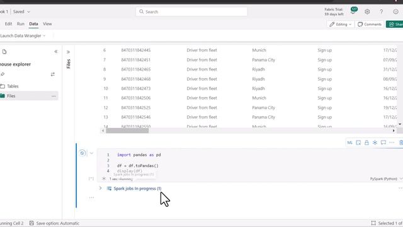Pin the lakehouse with pin icon
The height and width of the screenshot is (227, 403).
[x=3, y=74]
